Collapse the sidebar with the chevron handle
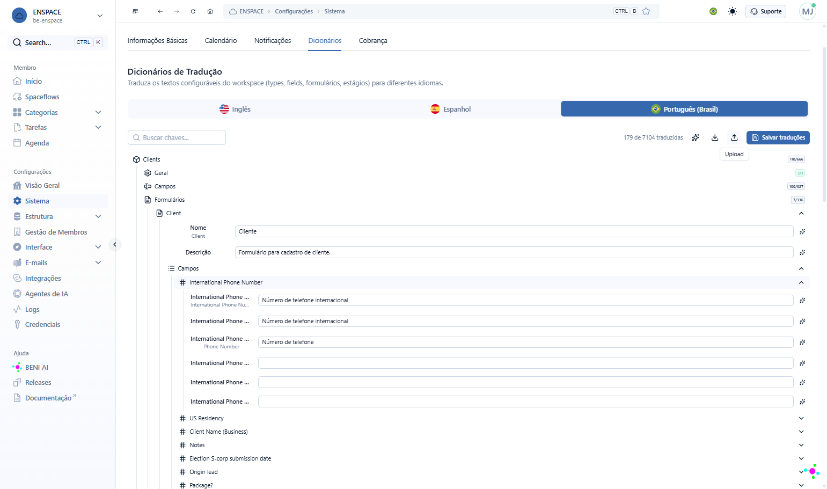Screen dimensions: 827x489 click(115, 245)
